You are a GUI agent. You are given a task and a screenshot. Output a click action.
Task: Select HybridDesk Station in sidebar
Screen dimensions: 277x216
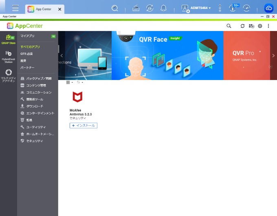[x=9, y=57]
